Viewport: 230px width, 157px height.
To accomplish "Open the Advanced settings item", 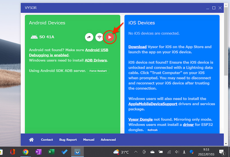I will click(108, 140).
